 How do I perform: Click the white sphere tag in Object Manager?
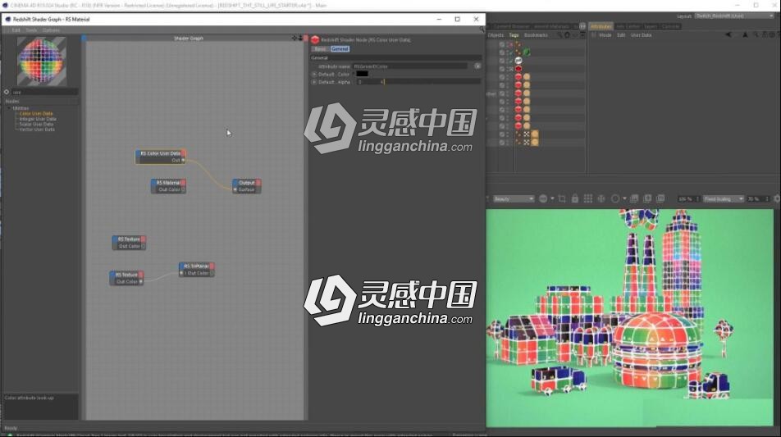(x=518, y=60)
